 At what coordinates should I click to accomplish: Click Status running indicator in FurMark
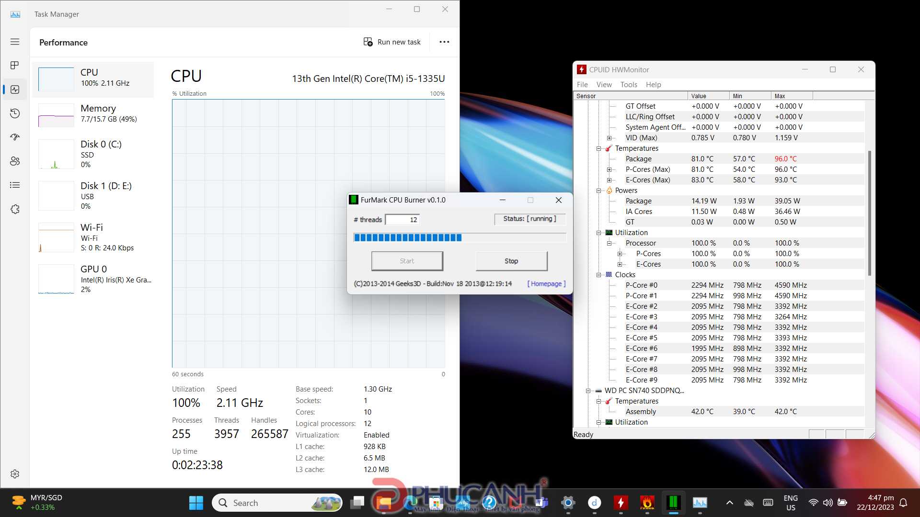529,219
